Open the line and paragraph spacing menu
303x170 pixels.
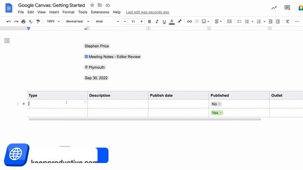click(229, 21)
